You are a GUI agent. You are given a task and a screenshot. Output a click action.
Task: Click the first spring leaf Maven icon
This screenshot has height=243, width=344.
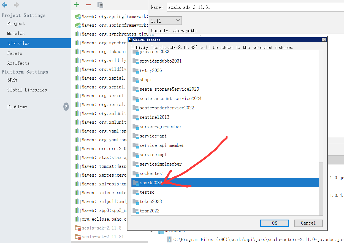click(x=78, y=17)
